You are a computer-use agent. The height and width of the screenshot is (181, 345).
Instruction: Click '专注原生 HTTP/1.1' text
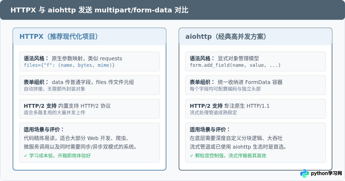coord(247,106)
